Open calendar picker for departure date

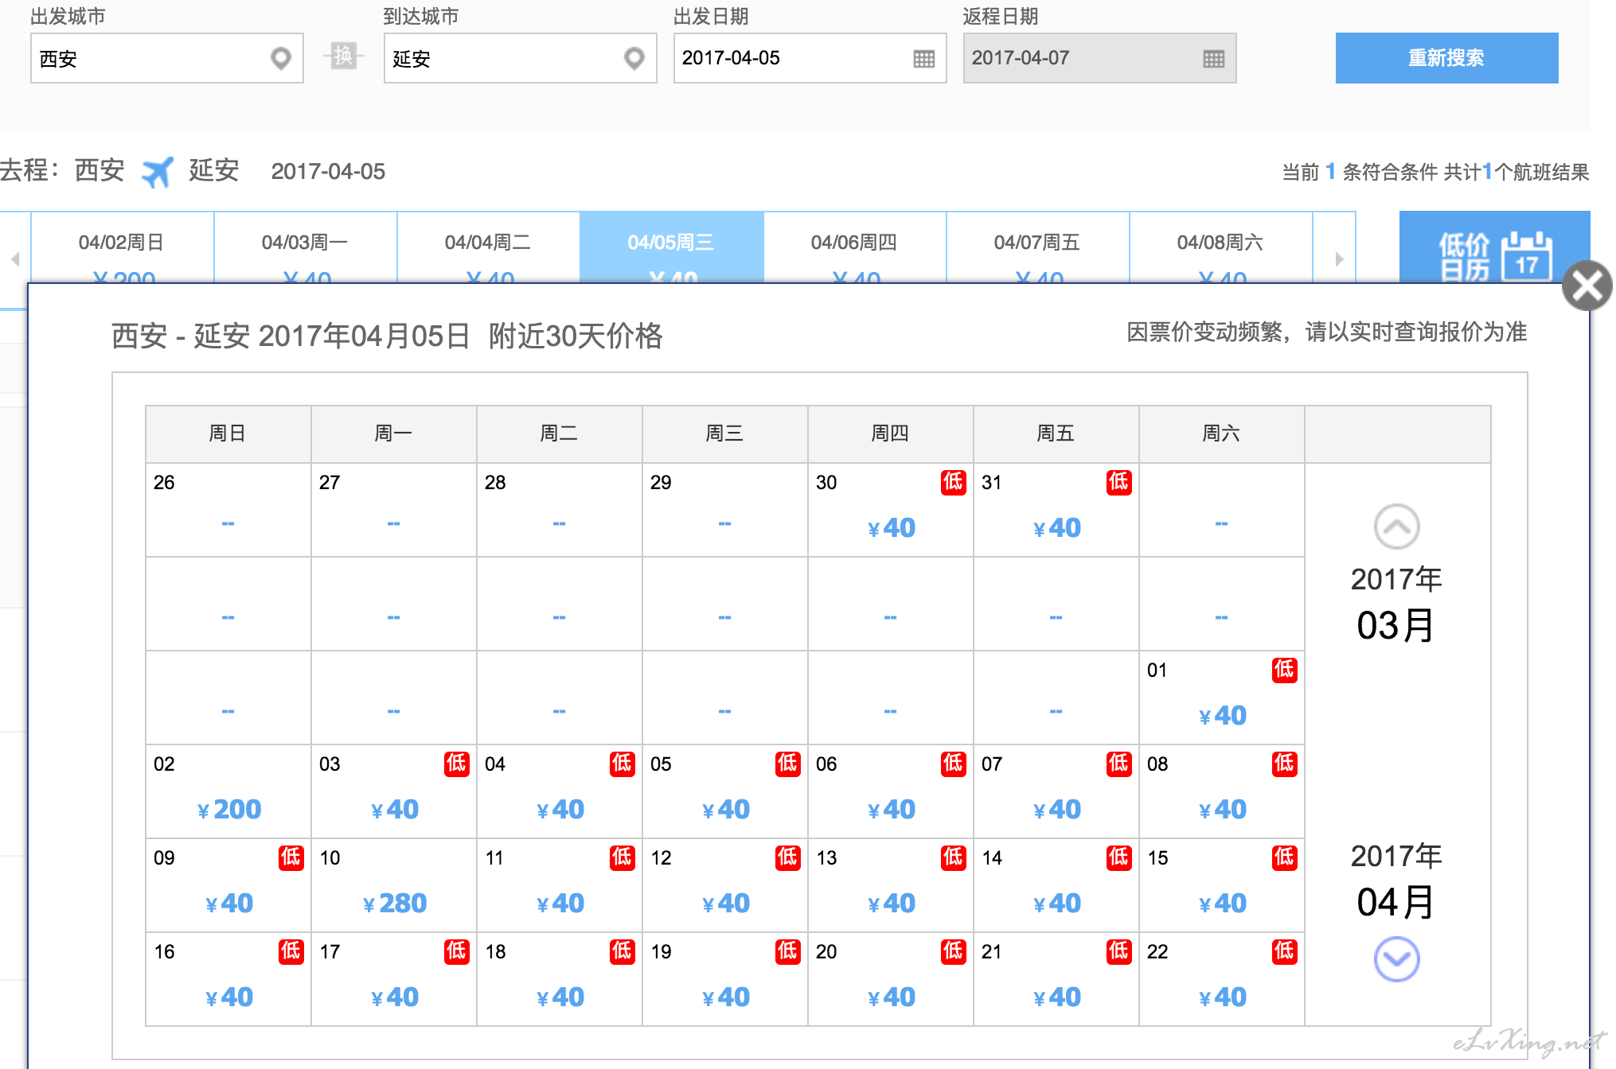[923, 58]
